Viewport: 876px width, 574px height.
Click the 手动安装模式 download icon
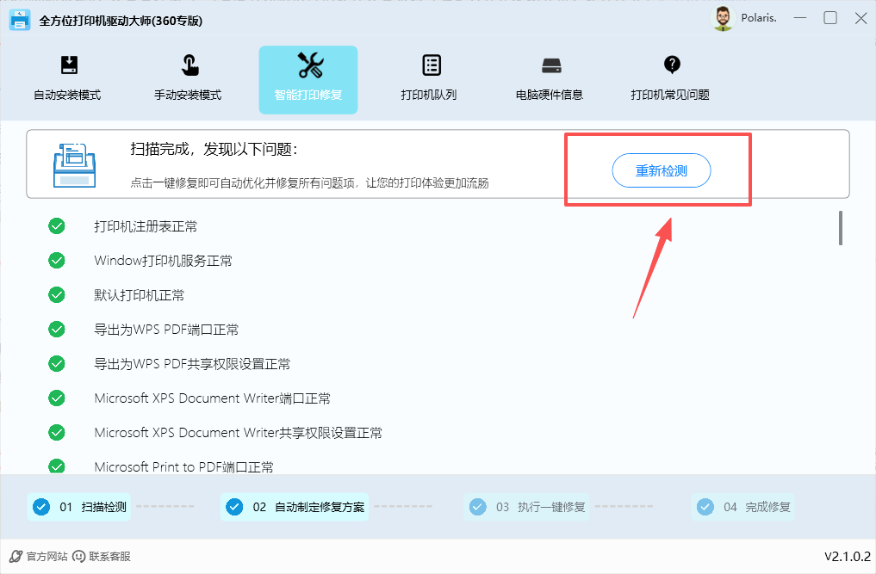coord(189,65)
